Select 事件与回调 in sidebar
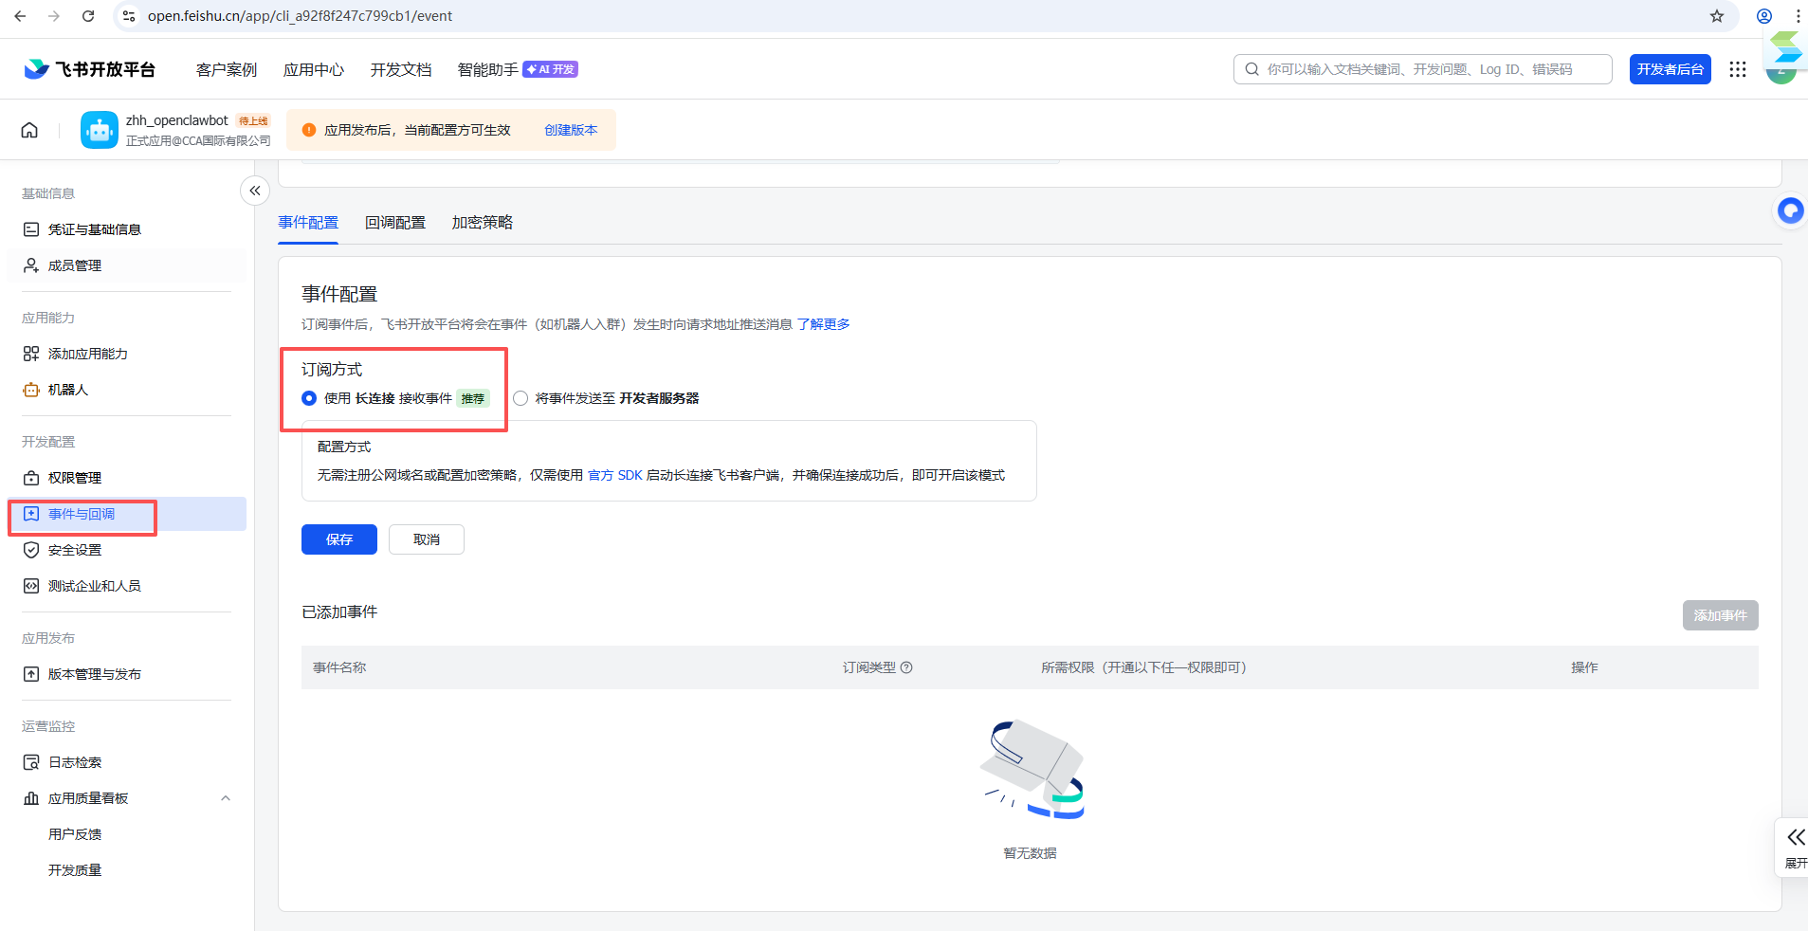The image size is (1808, 931). 126,514
